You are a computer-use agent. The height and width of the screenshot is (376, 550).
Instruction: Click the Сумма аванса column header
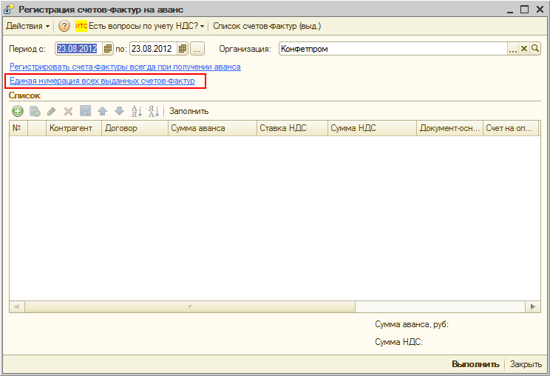[x=213, y=128]
